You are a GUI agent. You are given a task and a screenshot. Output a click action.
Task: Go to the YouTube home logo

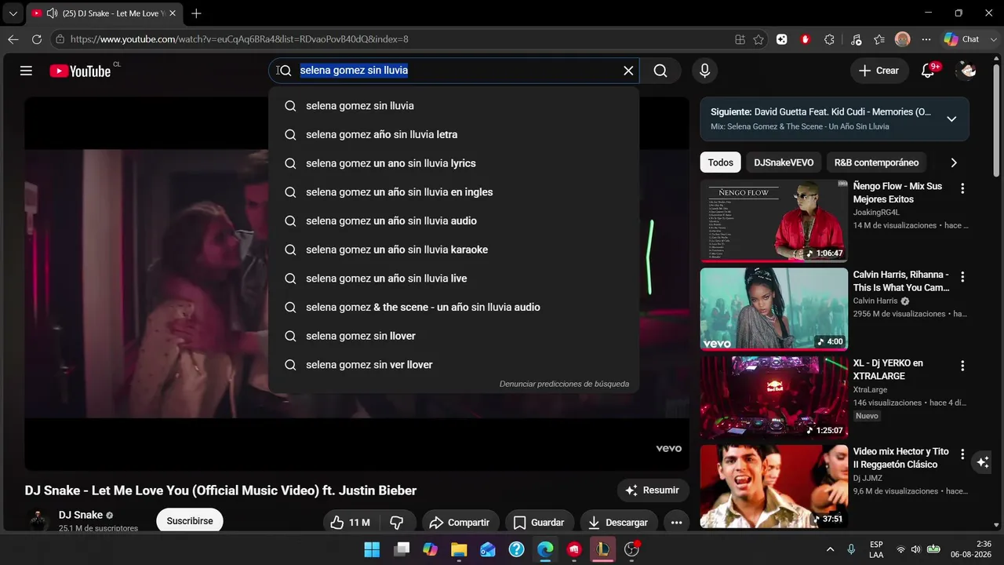point(80,71)
